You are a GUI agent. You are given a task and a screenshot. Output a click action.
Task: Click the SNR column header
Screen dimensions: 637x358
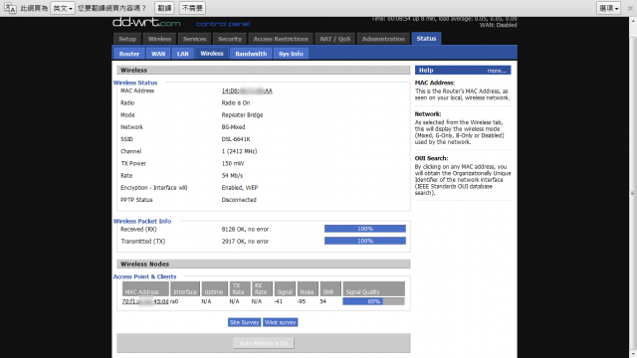coord(329,289)
